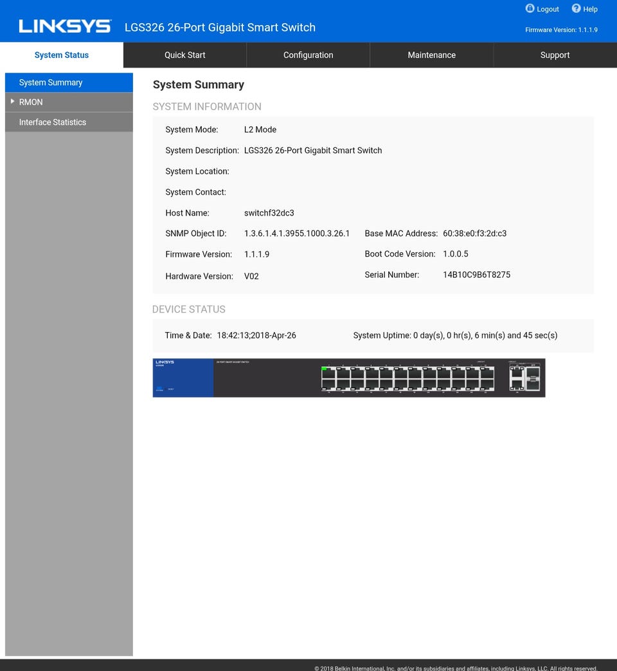Click the Firmware Version 1.1.1.9 value in table
Image resolution: width=617 pixels, height=671 pixels.
(256, 254)
